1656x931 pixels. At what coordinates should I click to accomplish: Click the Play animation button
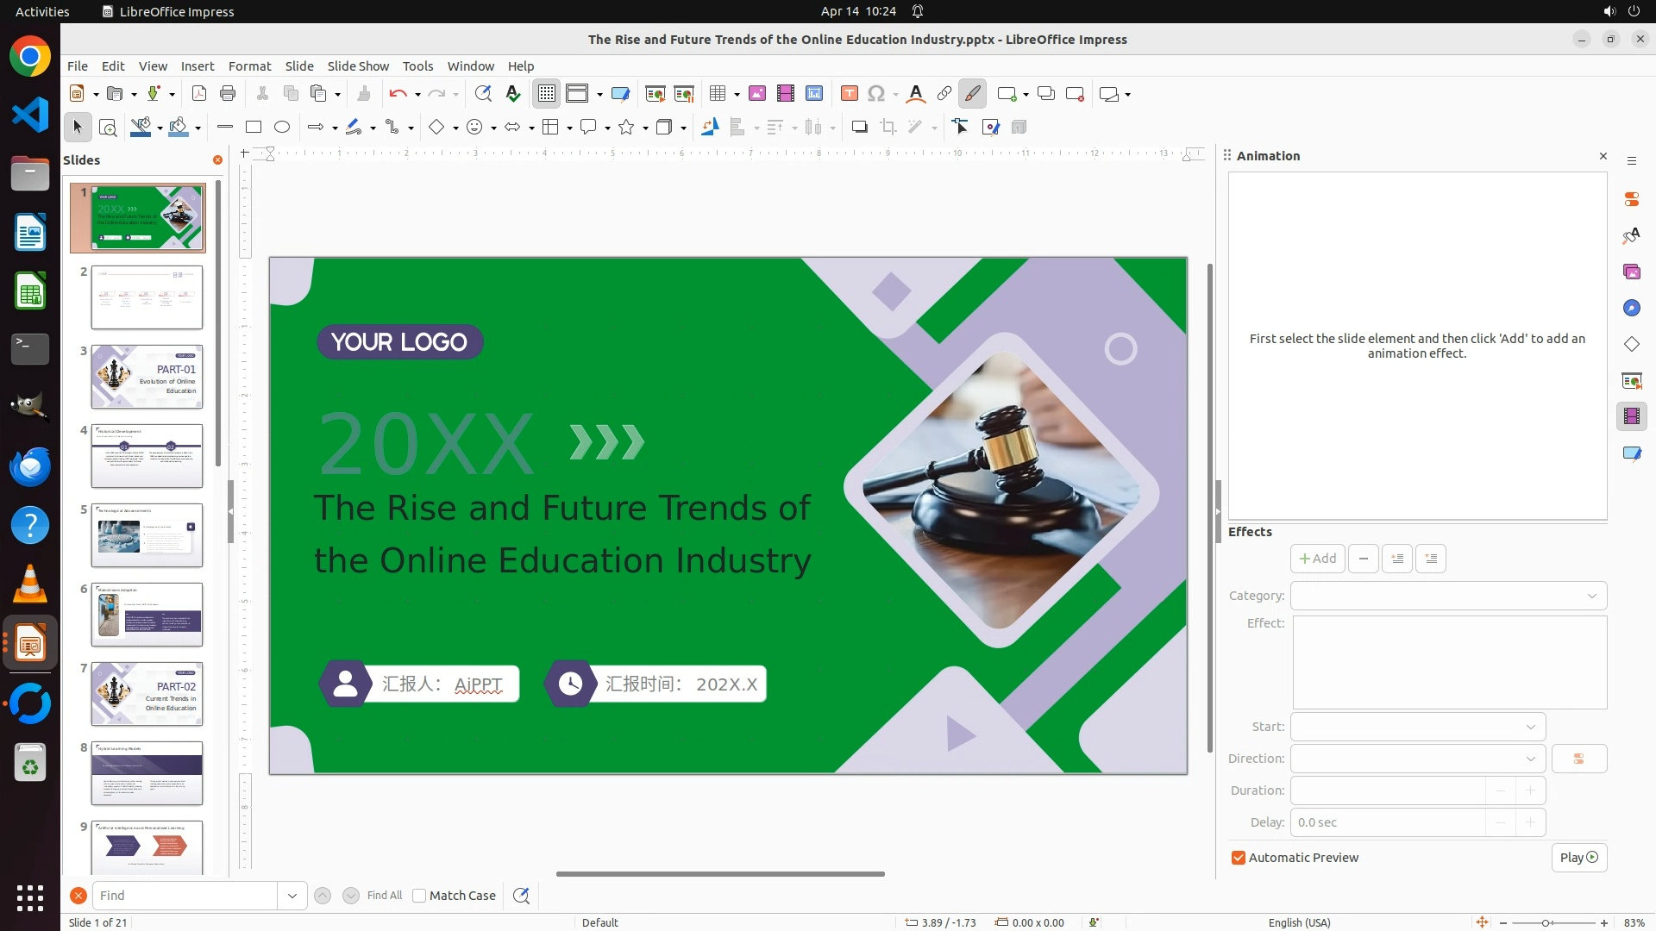(x=1578, y=858)
